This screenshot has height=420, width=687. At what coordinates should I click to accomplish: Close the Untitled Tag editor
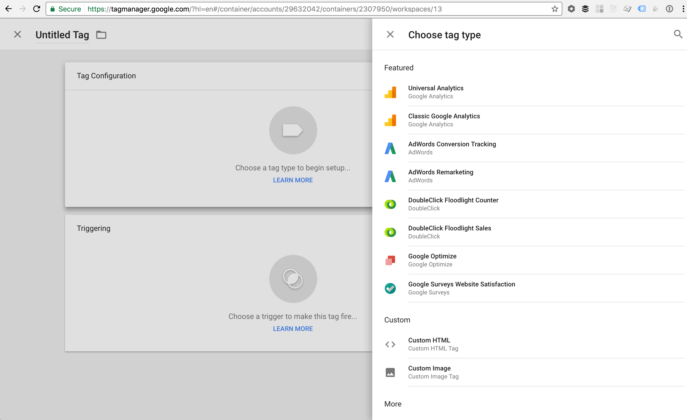(17, 34)
